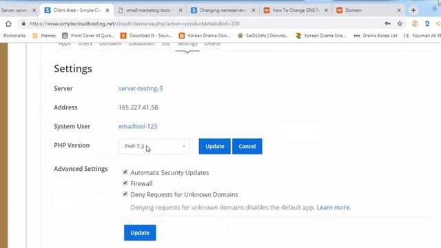Image resolution: width=441 pixels, height=248 pixels.
Task: Open the Bookmarks bar label
Action: (14, 36)
